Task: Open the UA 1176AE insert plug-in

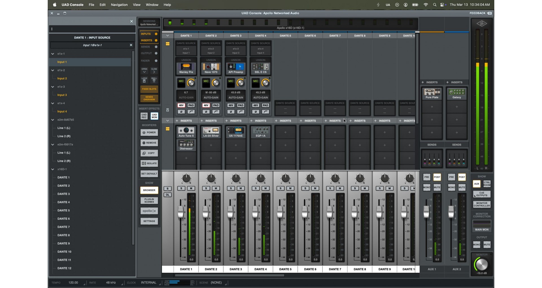Action: pos(236,132)
